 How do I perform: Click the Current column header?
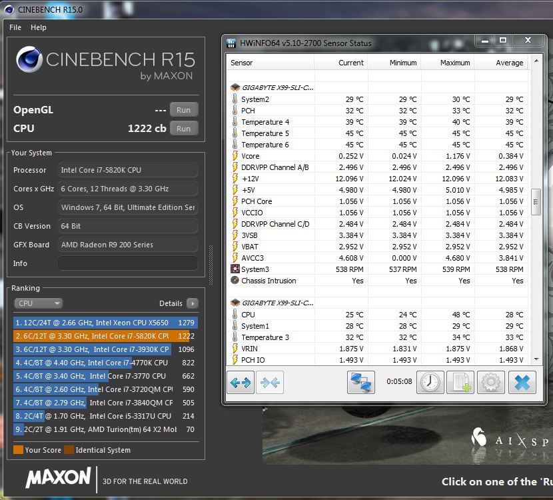(340, 63)
